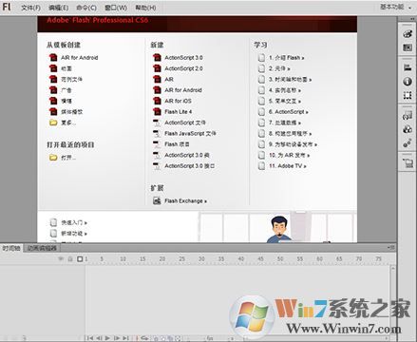This screenshot has height=342, width=417.
Task: Open the 新增功能 link
Action: click(74, 234)
